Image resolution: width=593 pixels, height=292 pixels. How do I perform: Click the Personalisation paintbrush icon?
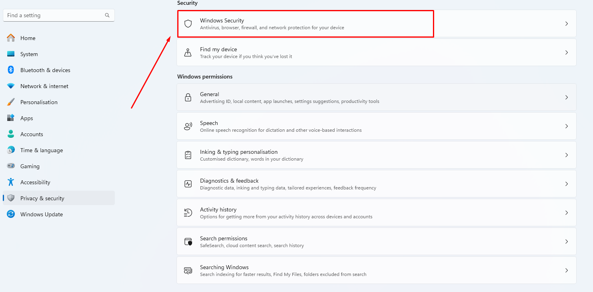(11, 102)
